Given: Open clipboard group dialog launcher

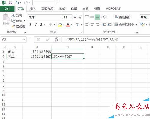Looking at the screenshot, I should point(25,32).
